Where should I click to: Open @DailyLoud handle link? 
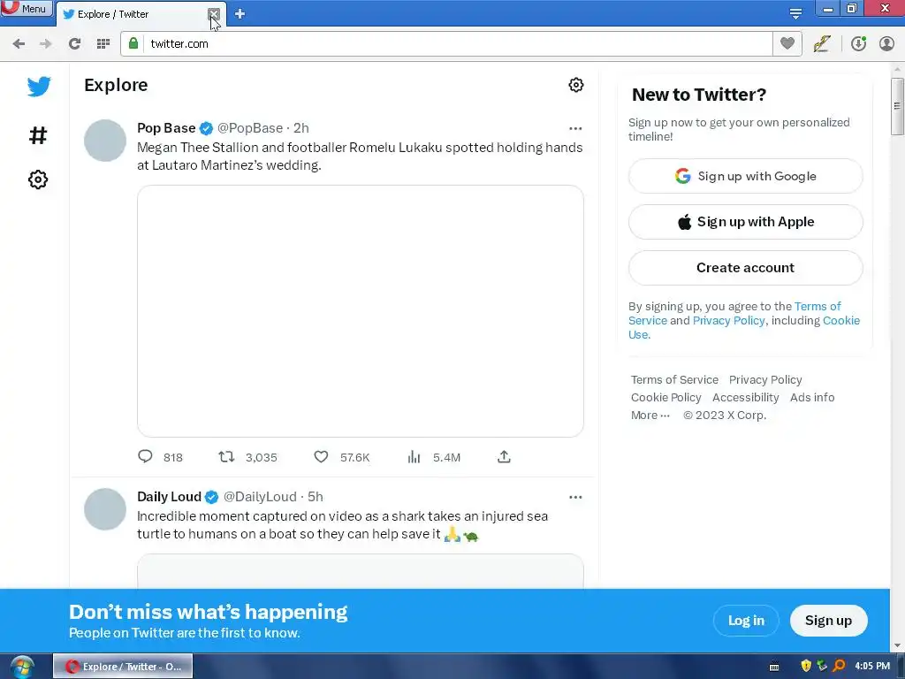pos(260,497)
